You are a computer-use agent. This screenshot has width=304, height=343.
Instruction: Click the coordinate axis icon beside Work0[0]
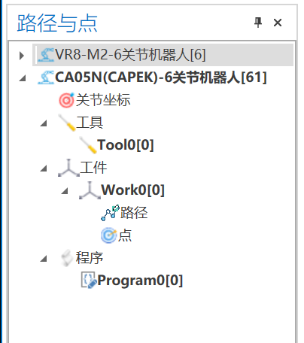(x=90, y=190)
